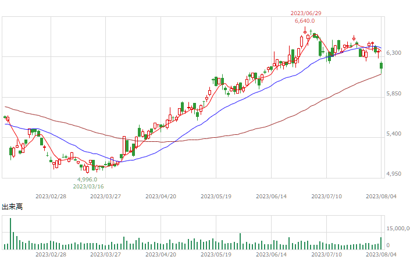410x257 pixels.
Task: Click 2023/06/14 under the volume chart
Action: pyautogui.click(x=271, y=254)
